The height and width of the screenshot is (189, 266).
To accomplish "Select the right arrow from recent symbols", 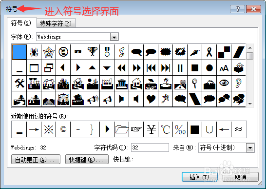I will coord(34,129).
